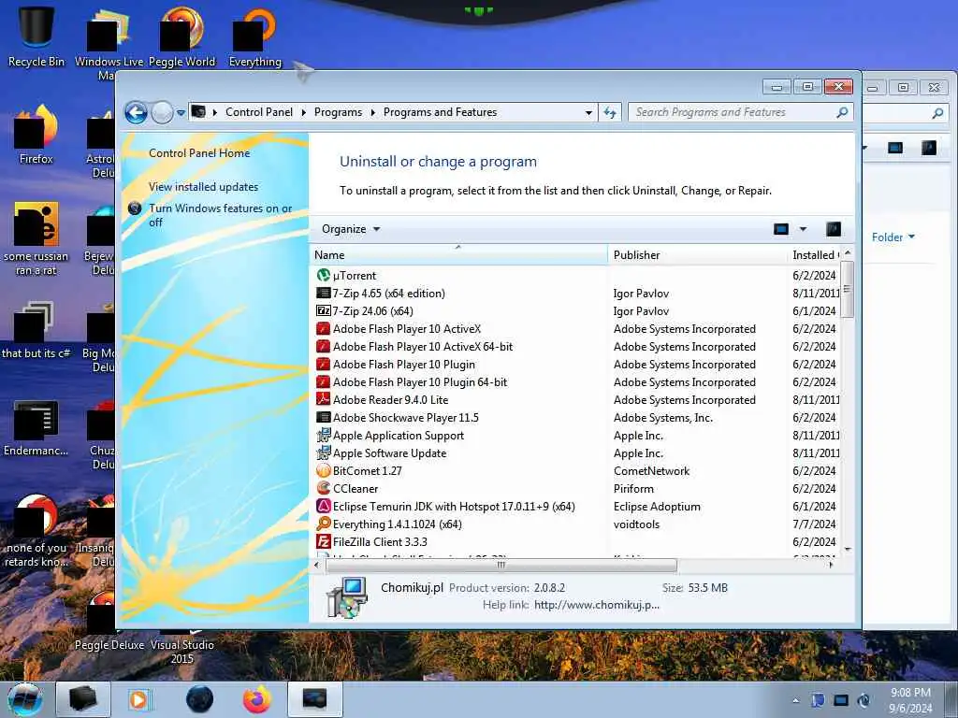The height and width of the screenshot is (718, 958).
Task: Open the recent pages dropdown beside Forward
Action: coord(181,112)
